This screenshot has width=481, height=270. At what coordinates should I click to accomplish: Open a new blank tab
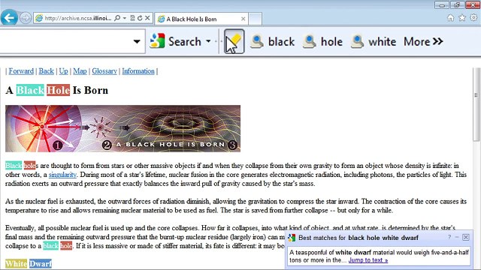[x=256, y=19]
